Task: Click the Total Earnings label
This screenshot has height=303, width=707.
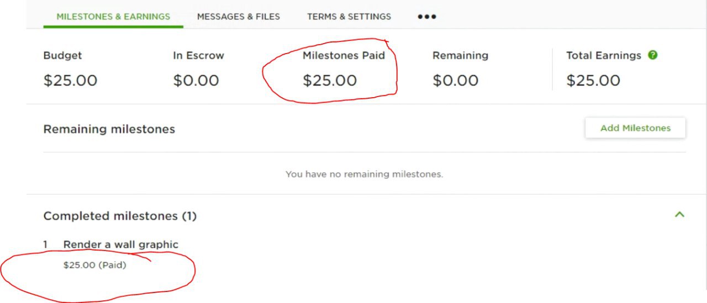Action: pyautogui.click(x=604, y=55)
